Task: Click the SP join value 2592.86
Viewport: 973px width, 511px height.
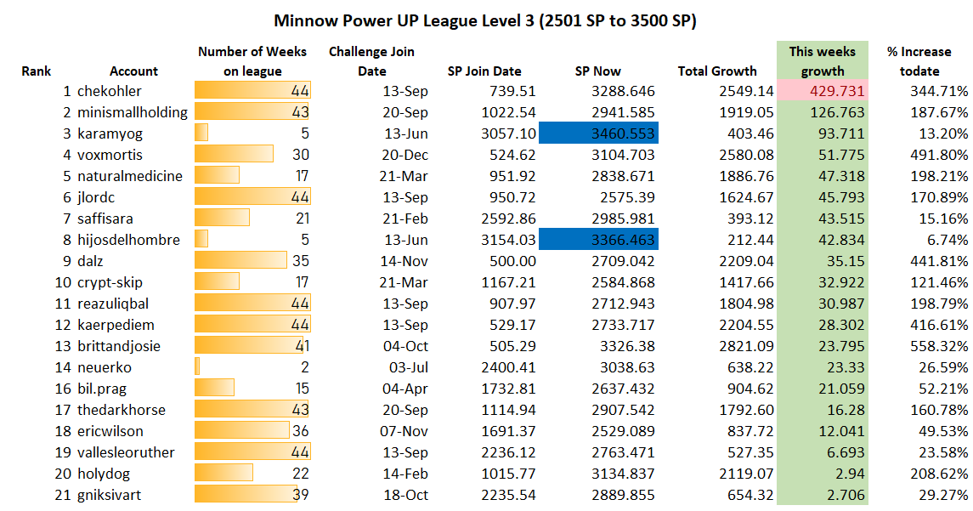Action: point(508,219)
